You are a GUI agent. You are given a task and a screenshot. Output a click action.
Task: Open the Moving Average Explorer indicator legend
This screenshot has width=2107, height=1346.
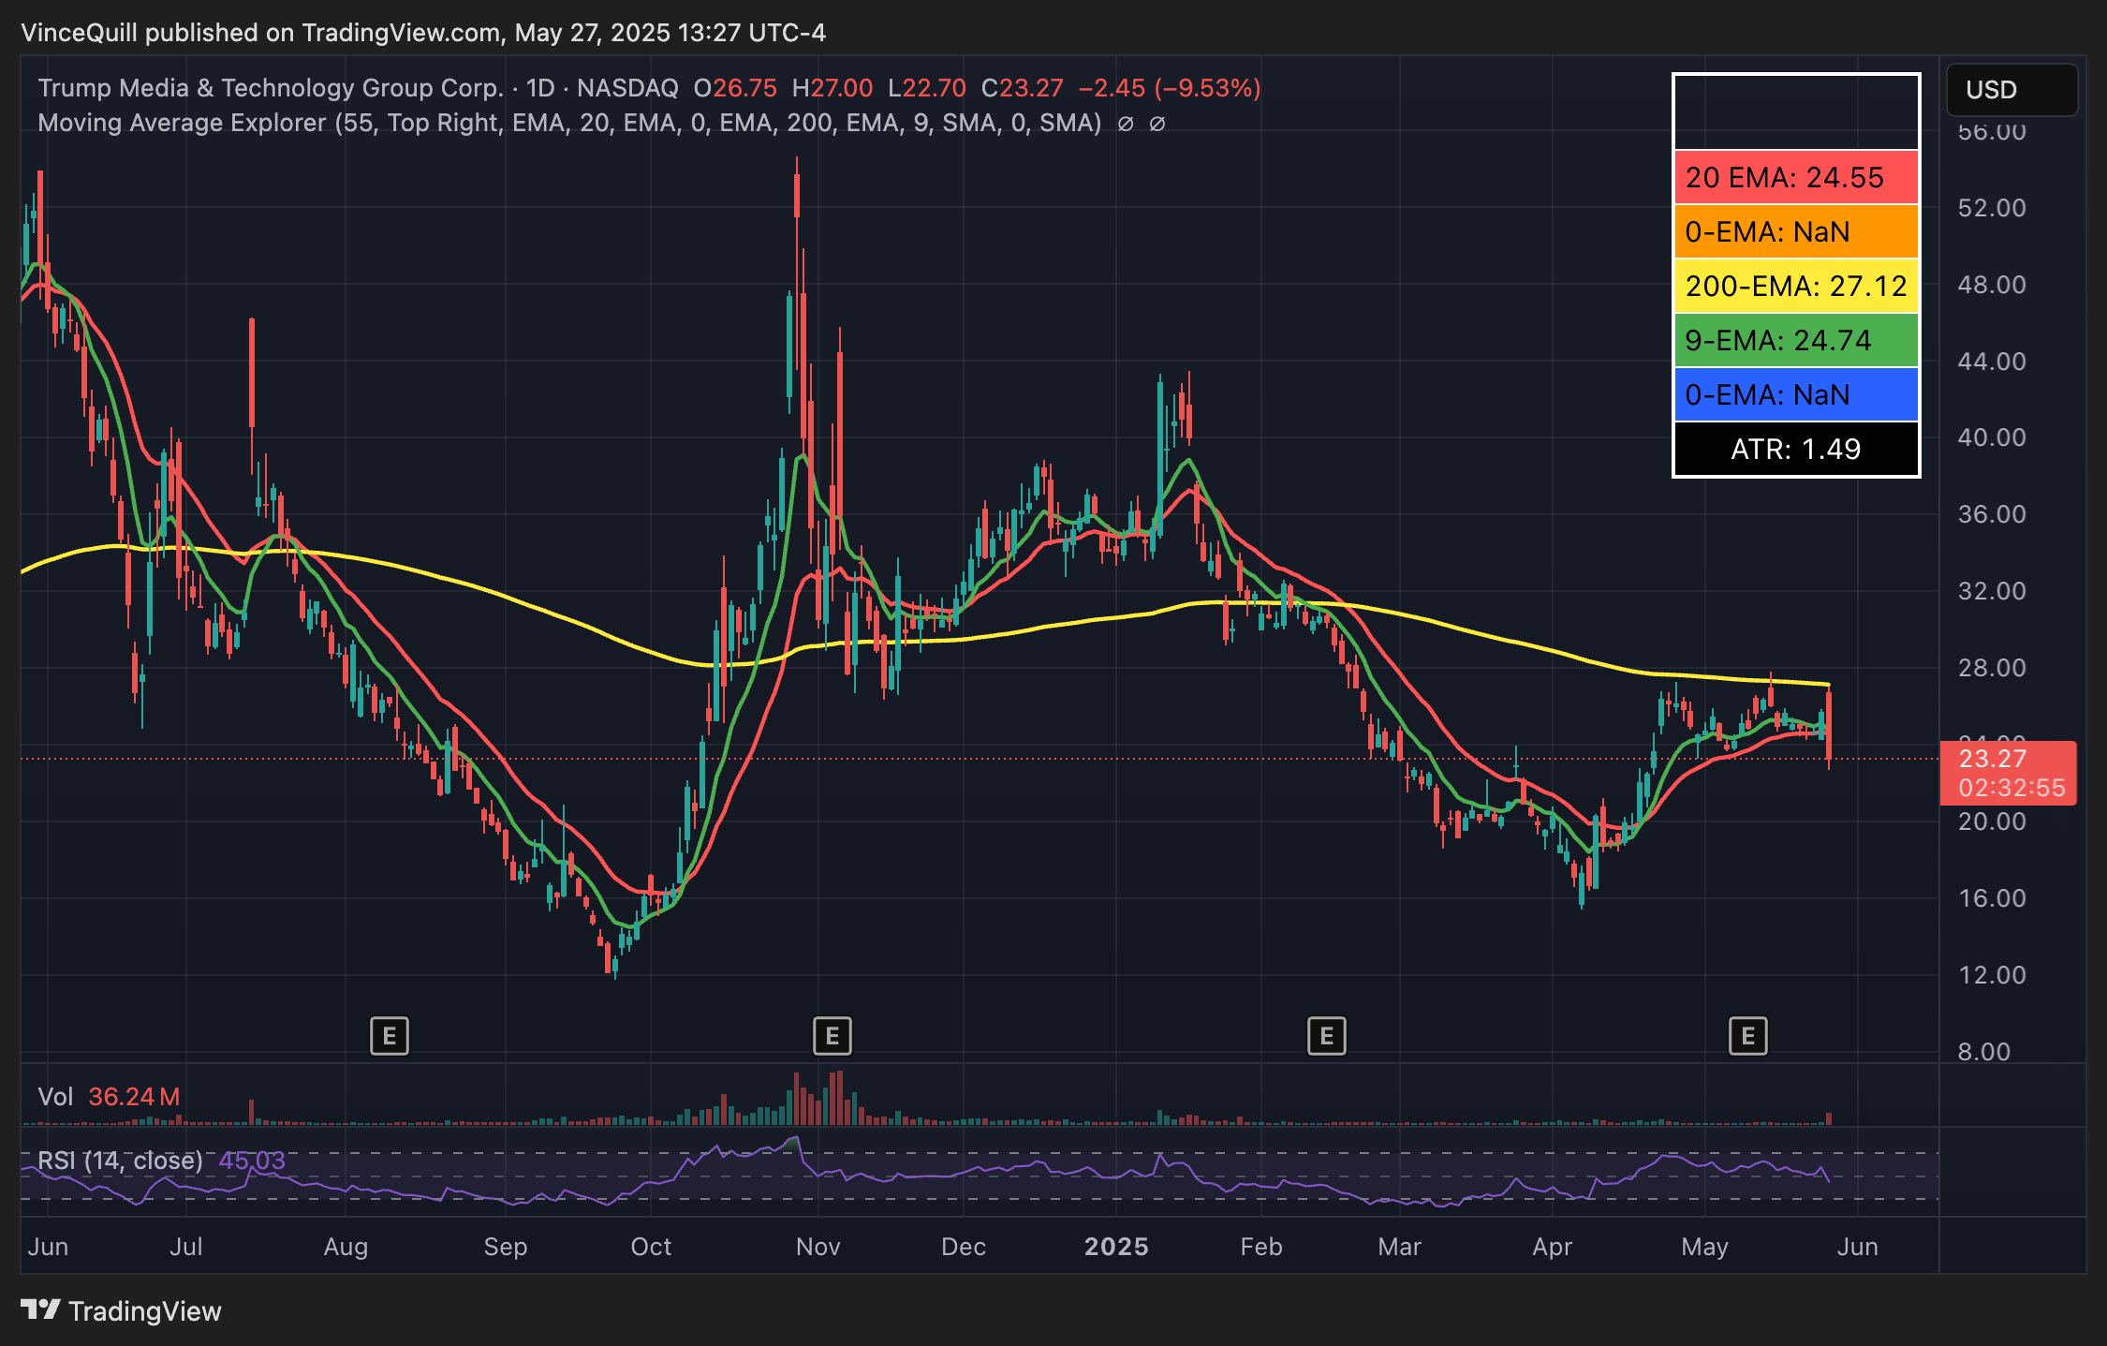(183, 124)
